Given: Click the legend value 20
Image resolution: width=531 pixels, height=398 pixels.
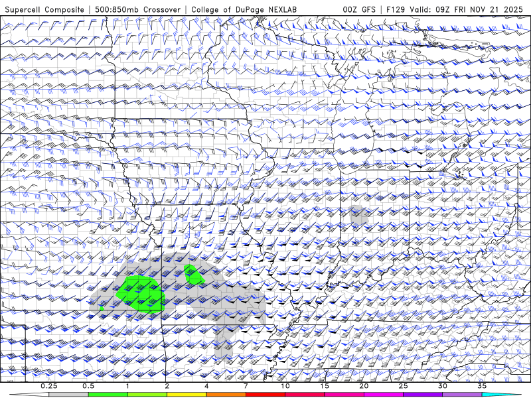Looking at the screenshot, I should (x=364, y=386).
